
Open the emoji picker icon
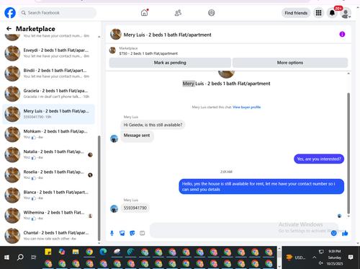coord(333,233)
